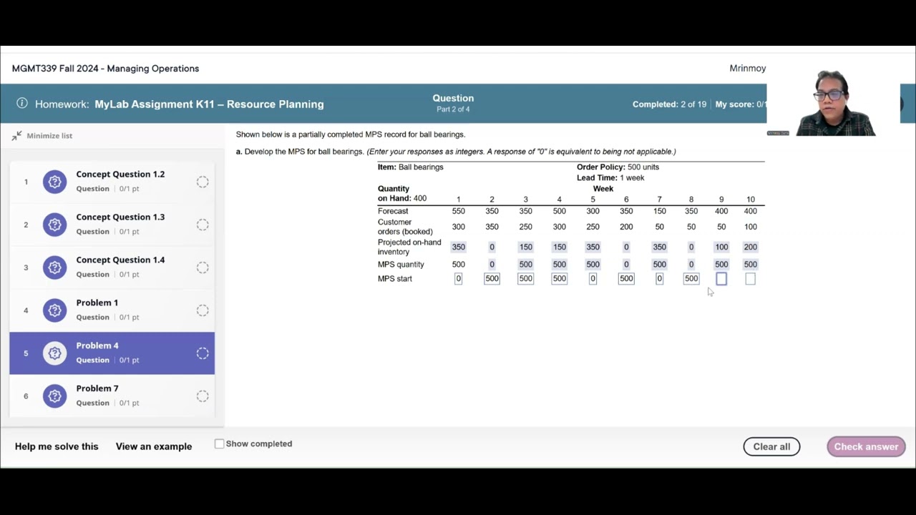Select Concept Question 1.3 question icon
The image size is (916, 515).
click(x=54, y=225)
